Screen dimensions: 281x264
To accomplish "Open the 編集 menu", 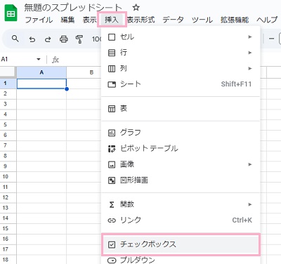I will click(67, 20).
